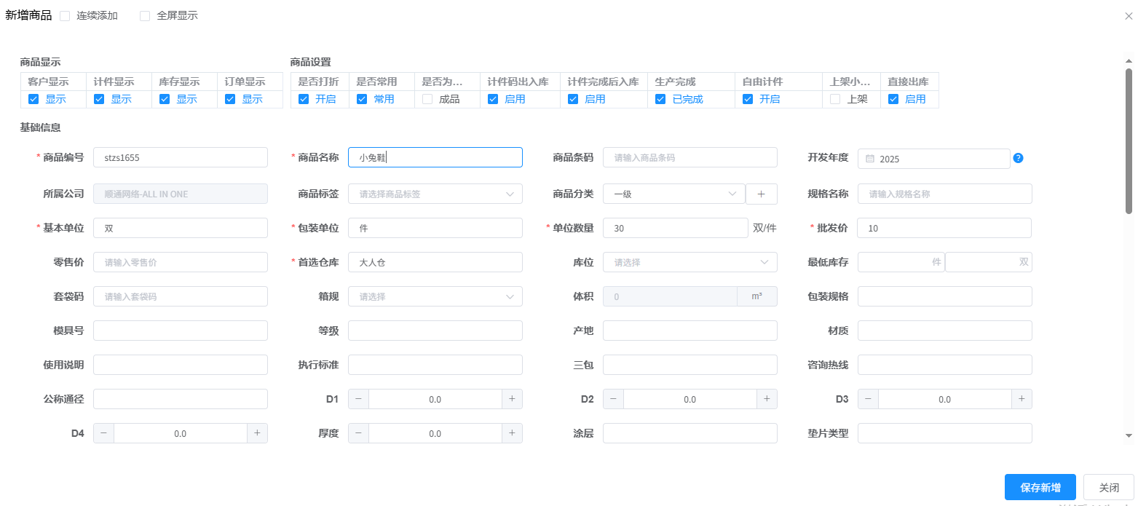The height and width of the screenshot is (506, 1138).
Task: Click into the 商品条码 input field
Action: tap(689, 157)
